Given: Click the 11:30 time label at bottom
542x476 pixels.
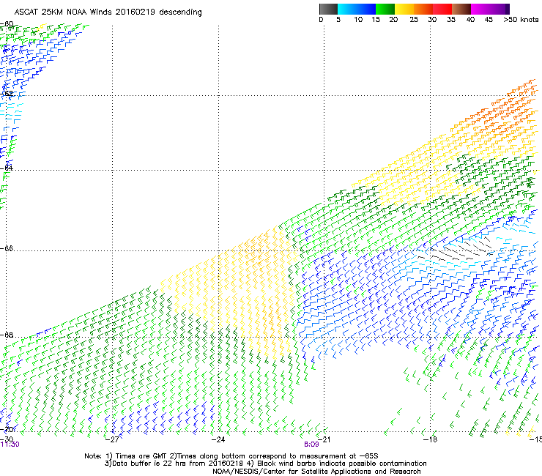Looking at the screenshot, I should [x=10, y=445].
